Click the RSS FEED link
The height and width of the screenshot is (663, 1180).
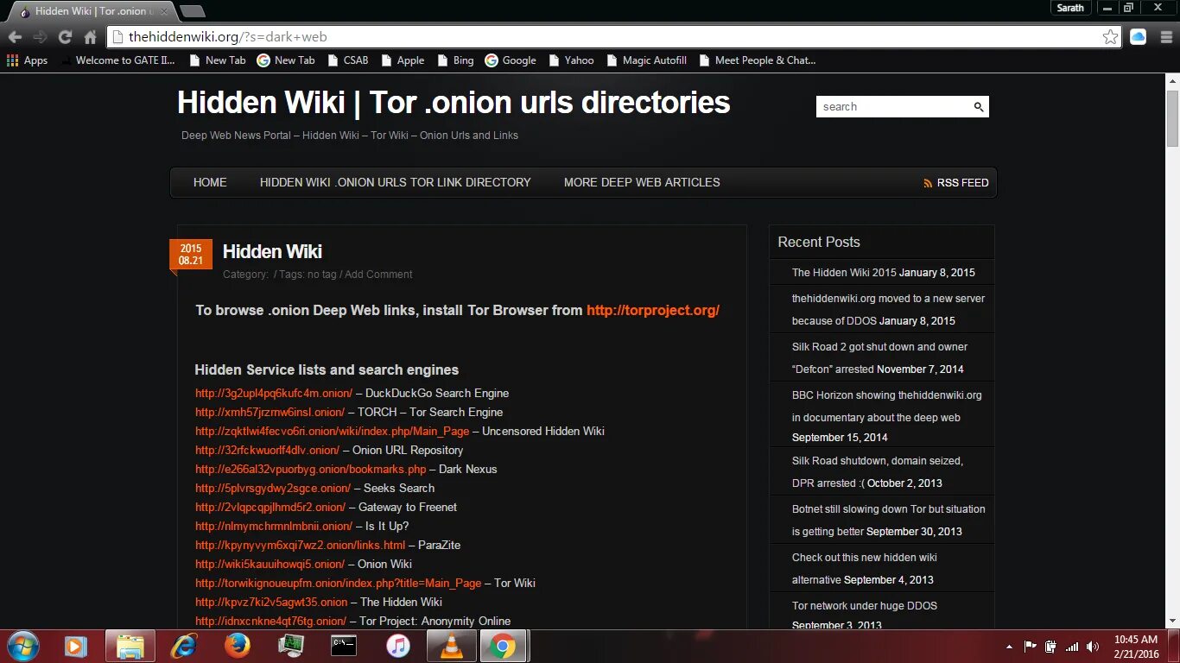[x=962, y=183]
